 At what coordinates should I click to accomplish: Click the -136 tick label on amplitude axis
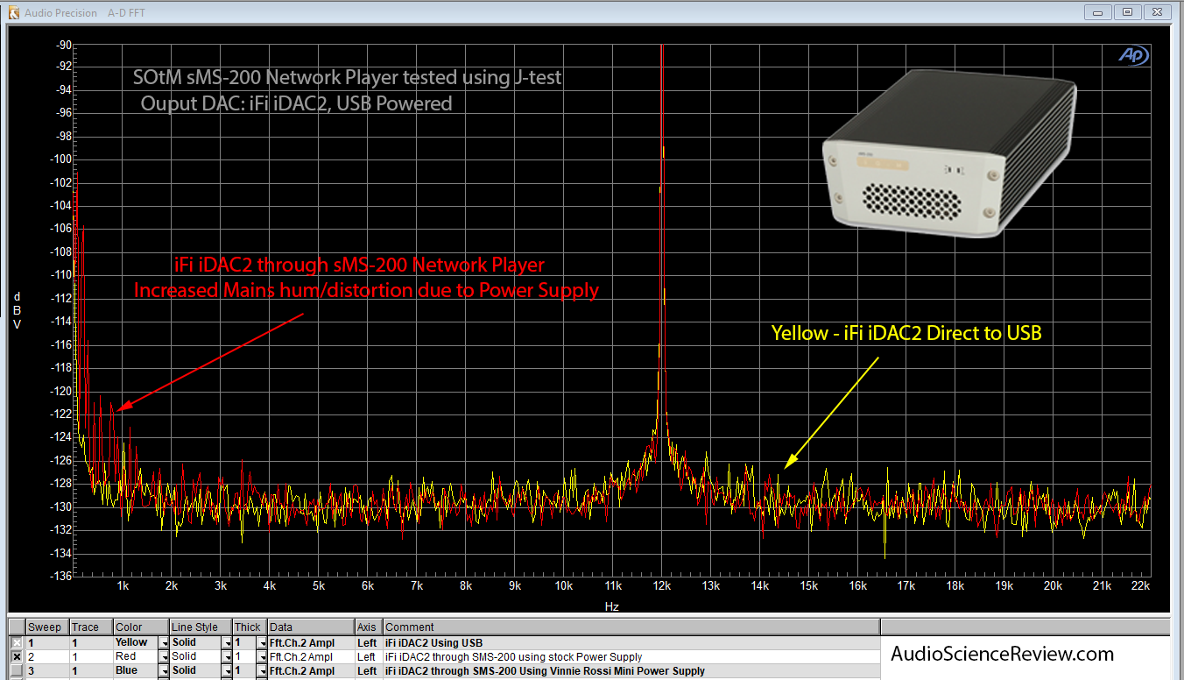pos(60,576)
